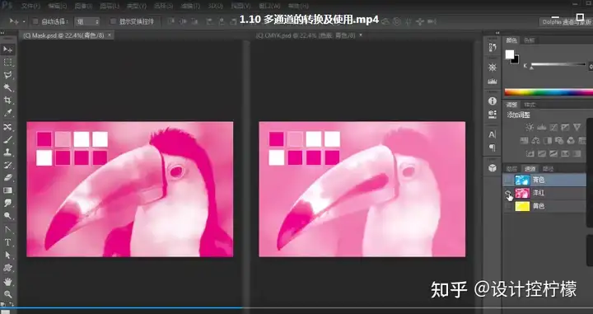Switch to the 图层 tab
The width and height of the screenshot is (593, 314).
(511, 169)
